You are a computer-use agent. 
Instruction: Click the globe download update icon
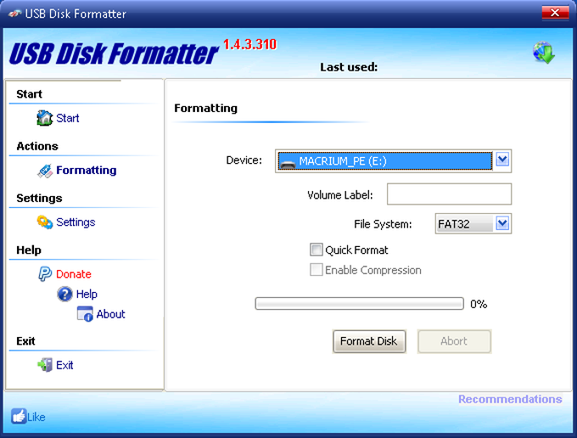[544, 53]
